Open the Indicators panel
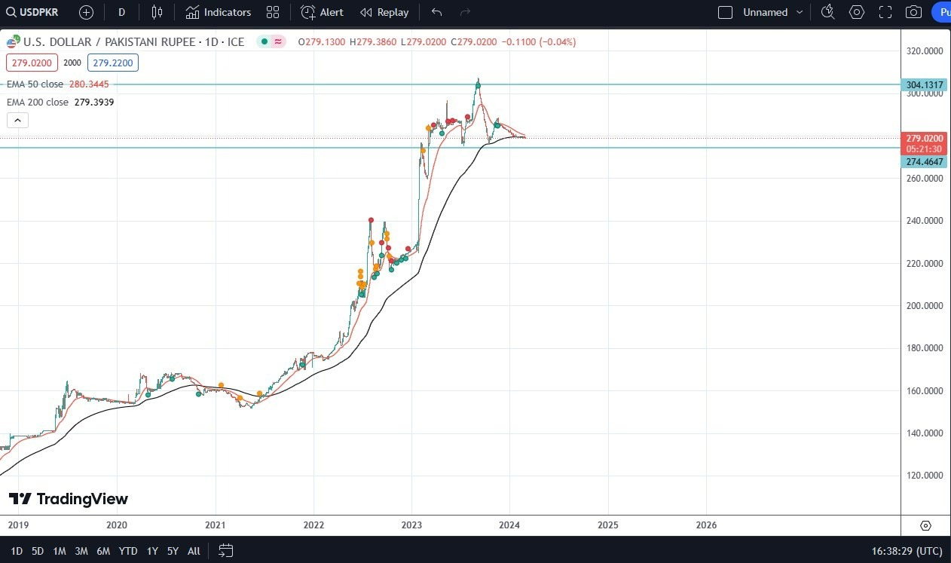Image resolution: width=951 pixels, height=563 pixels. pos(218,12)
